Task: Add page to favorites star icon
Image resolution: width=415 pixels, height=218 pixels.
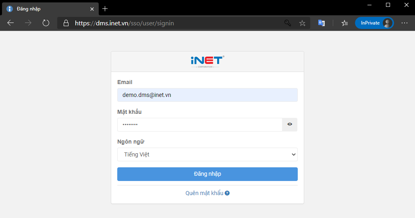Action: tap(302, 23)
